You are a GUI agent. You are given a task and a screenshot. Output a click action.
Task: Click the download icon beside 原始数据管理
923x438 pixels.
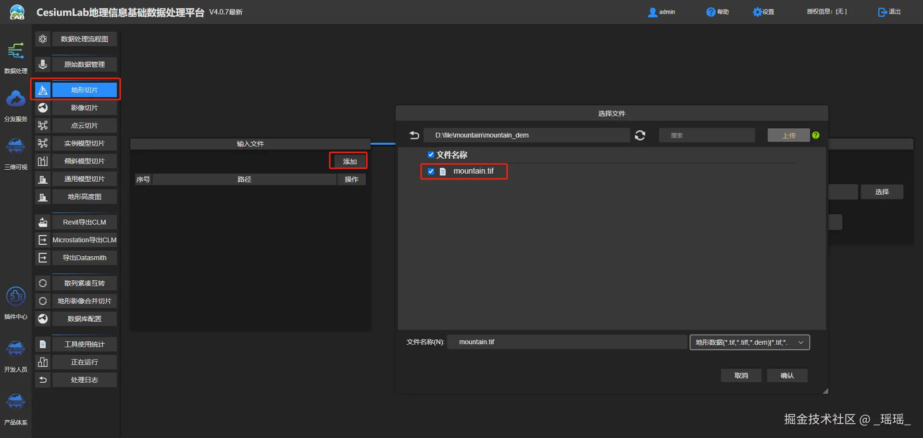[x=43, y=64]
